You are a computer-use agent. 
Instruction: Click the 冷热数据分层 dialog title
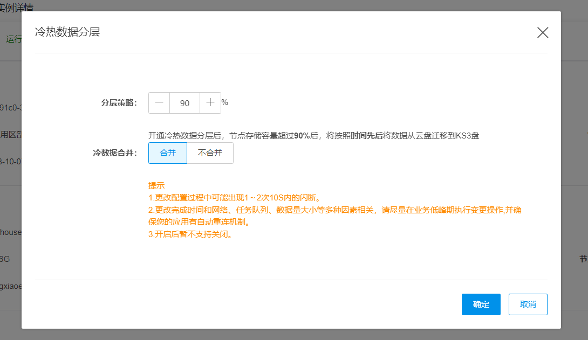(67, 32)
